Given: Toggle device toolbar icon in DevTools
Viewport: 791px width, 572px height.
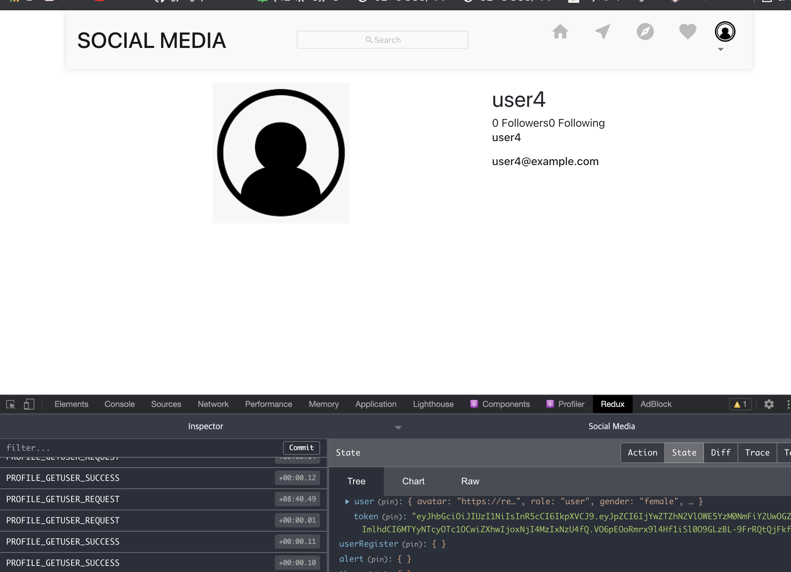Looking at the screenshot, I should coord(29,404).
